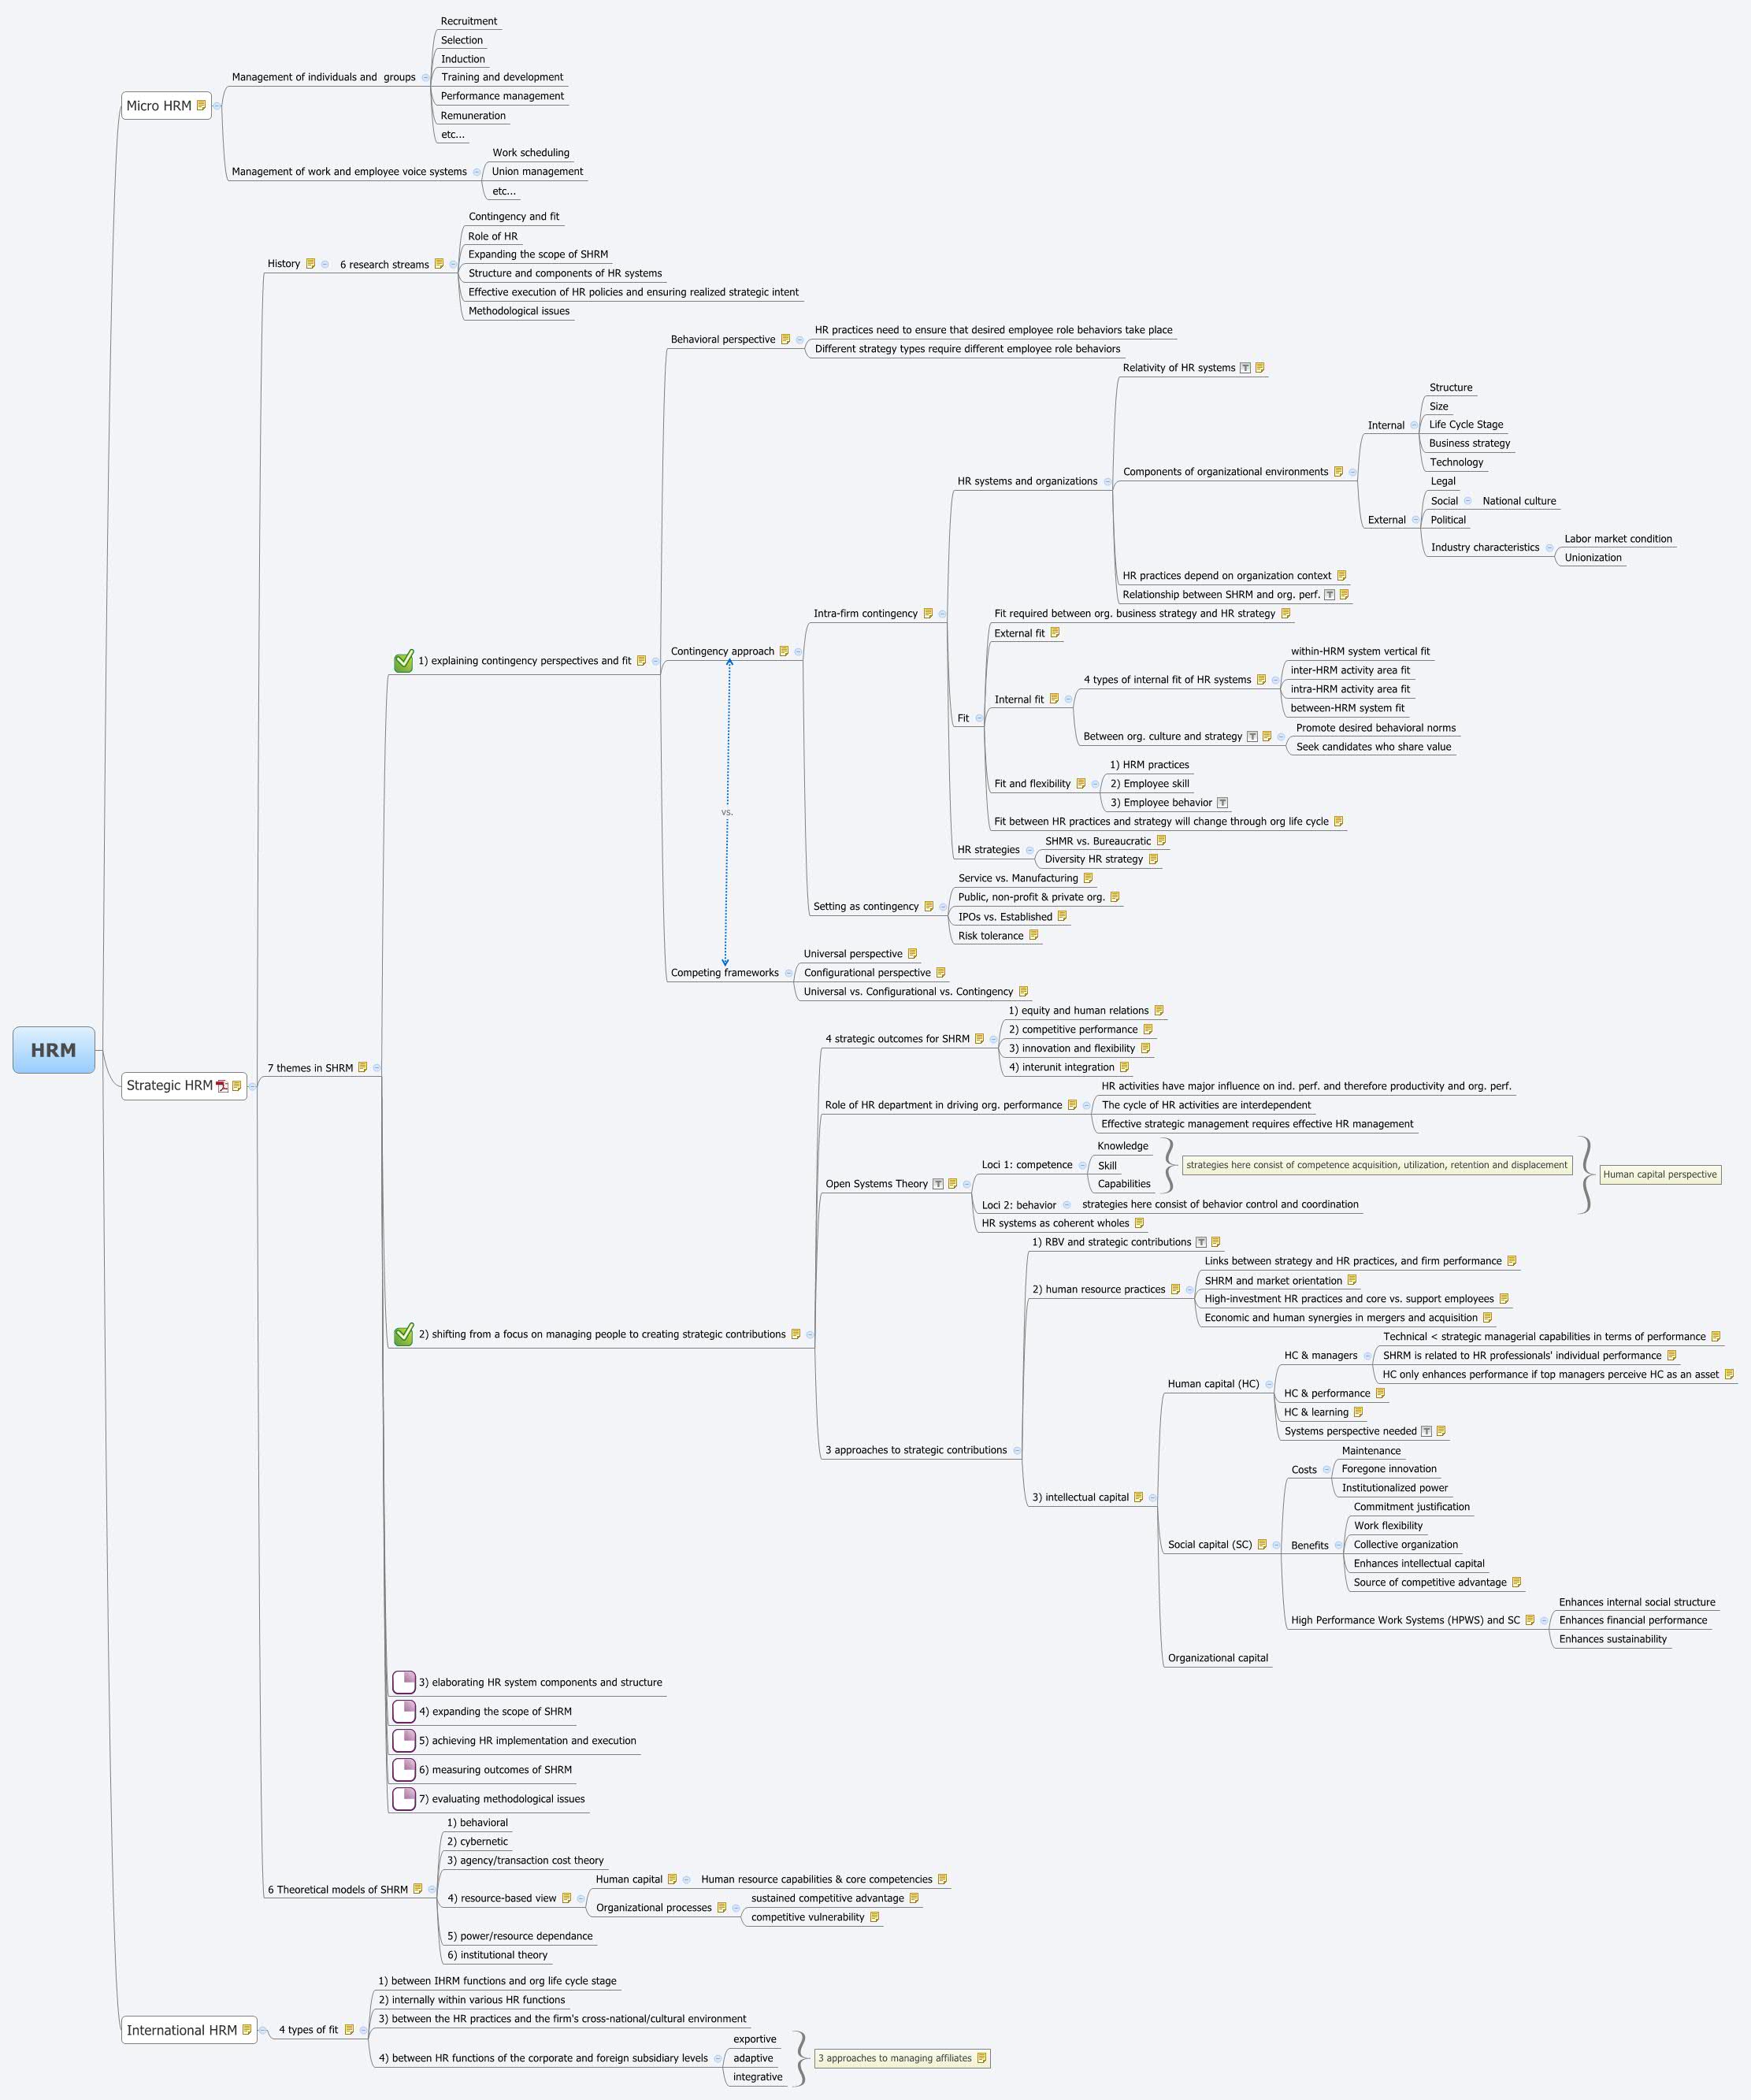Open the note on 7 themes in SHRM
Screen dimensions: 1751x2100
362,1068
